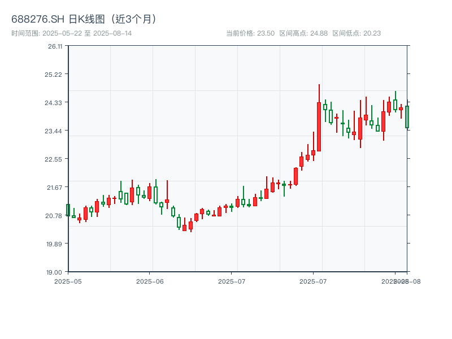452x339 pixels.
Task: Click the y-axis label 22.55
Action: point(53,159)
